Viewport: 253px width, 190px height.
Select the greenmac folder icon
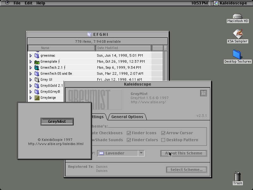point(37,56)
